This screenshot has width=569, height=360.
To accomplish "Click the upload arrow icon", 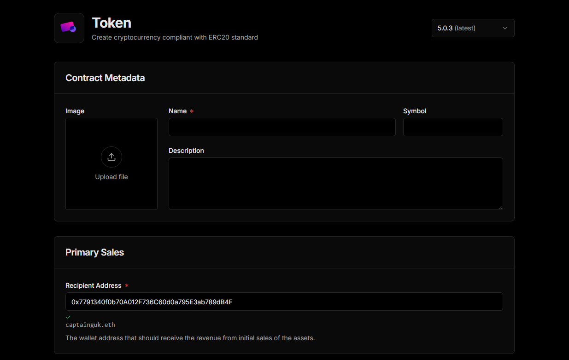I will (x=111, y=157).
